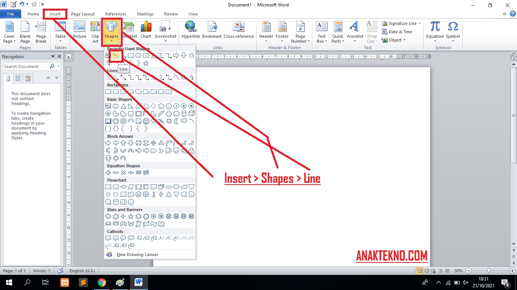517x290 pixels.
Task: Switch to Full Screen Reading view
Action: tap(427, 271)
